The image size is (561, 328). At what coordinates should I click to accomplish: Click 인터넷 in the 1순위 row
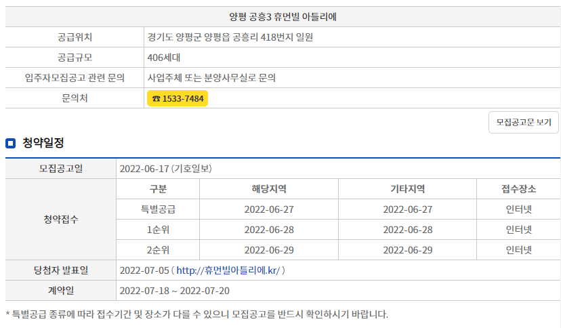click(519, 230)
